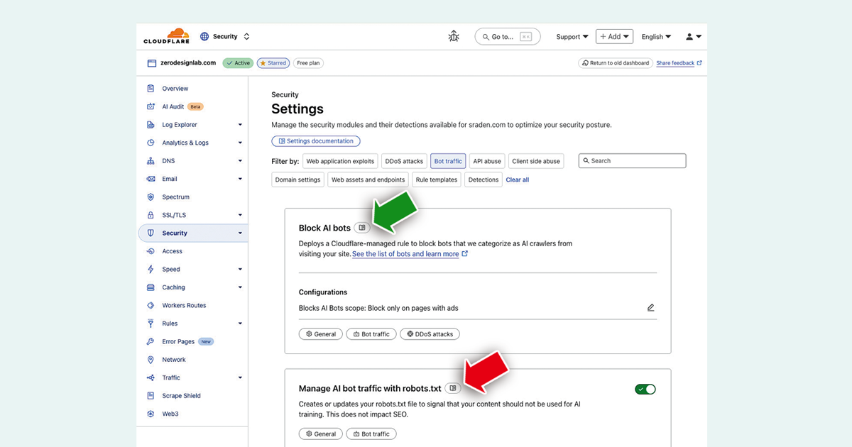Click the Access sidebar icon
The height and width of the screenshot is (447, 852).
(x=151, y=251)
